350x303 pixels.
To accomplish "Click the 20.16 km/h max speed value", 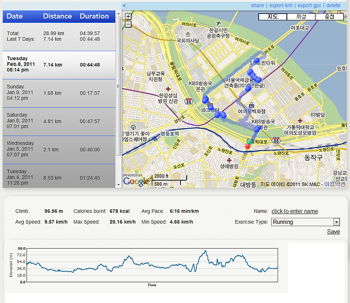I will 122,222.
